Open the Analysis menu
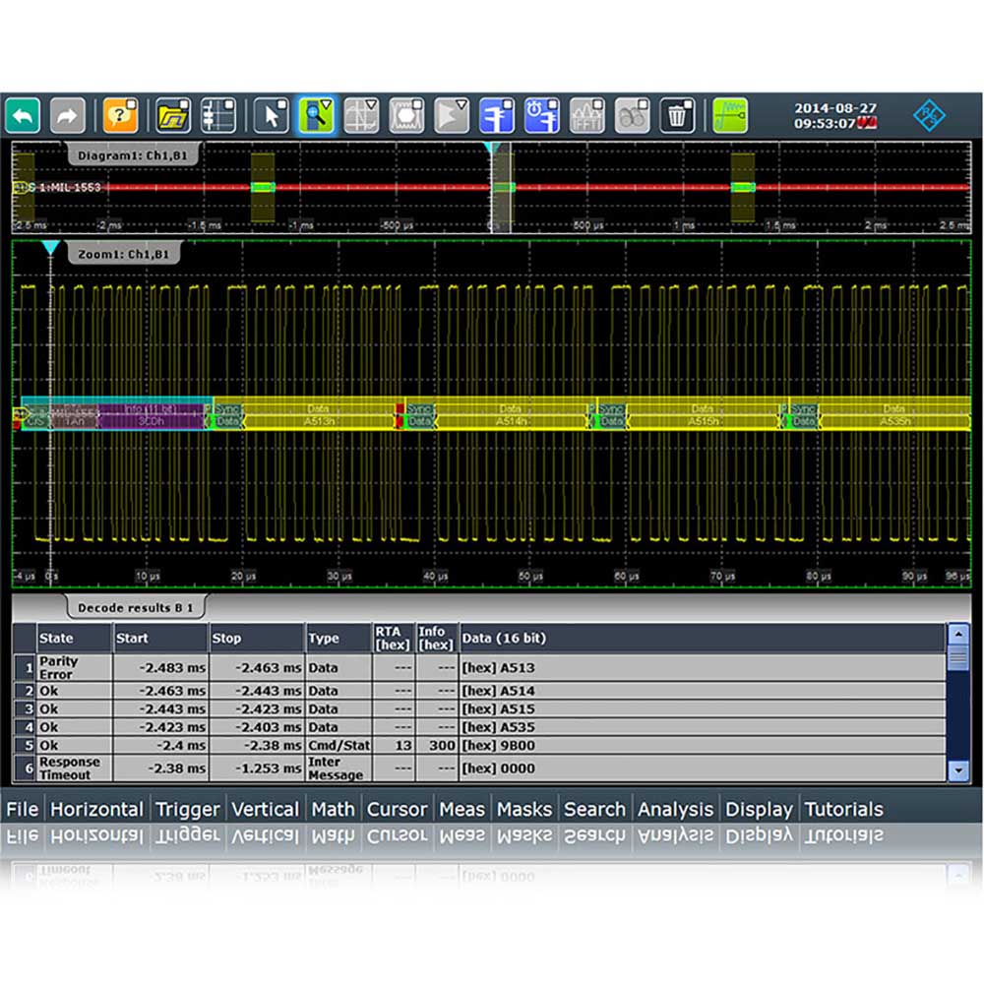The width and height of the screenshot is (984, 984). [675, 809]
